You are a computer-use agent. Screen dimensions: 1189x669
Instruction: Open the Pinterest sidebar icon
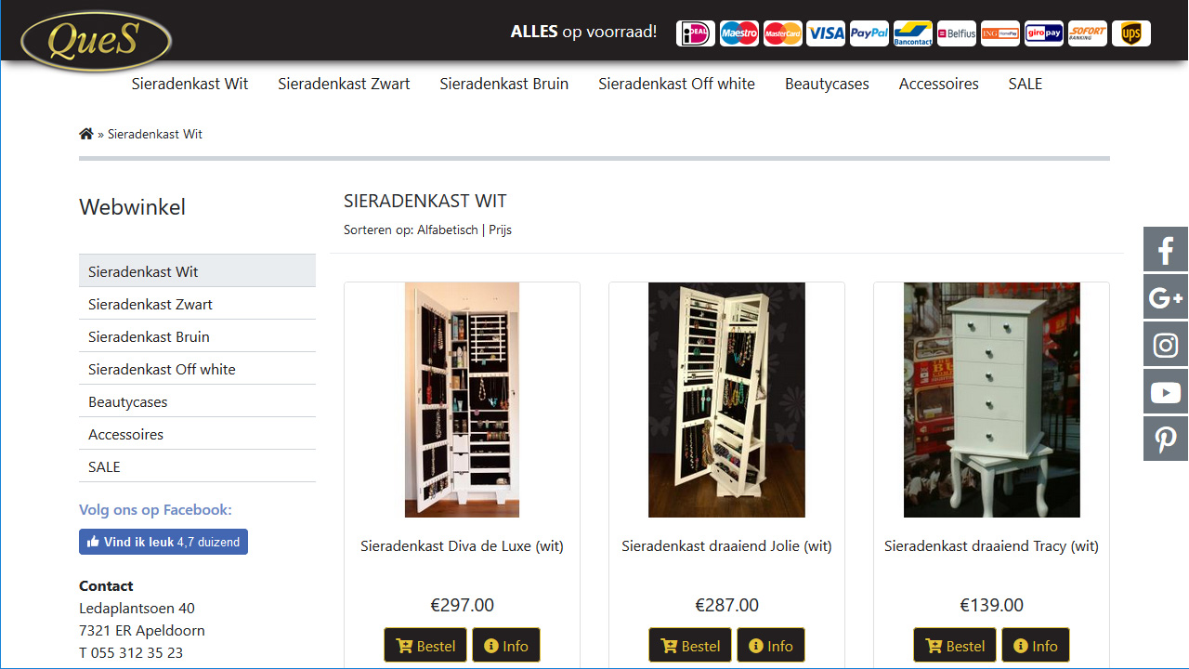click(1166, 439)
